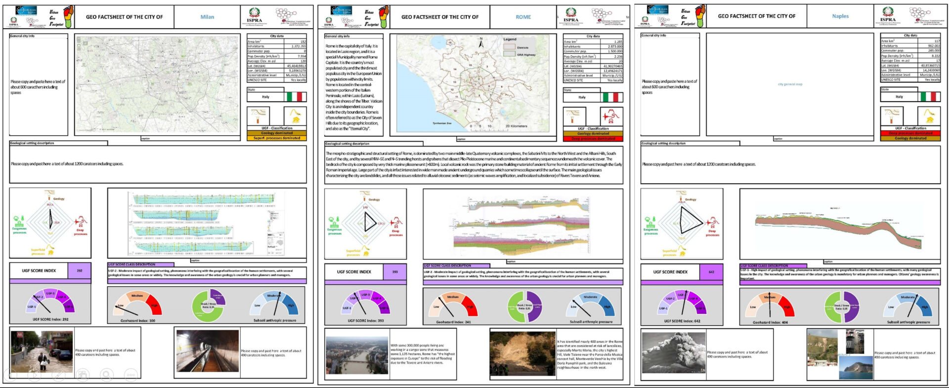Click the Milan city name title

click(x=207, y=17)
